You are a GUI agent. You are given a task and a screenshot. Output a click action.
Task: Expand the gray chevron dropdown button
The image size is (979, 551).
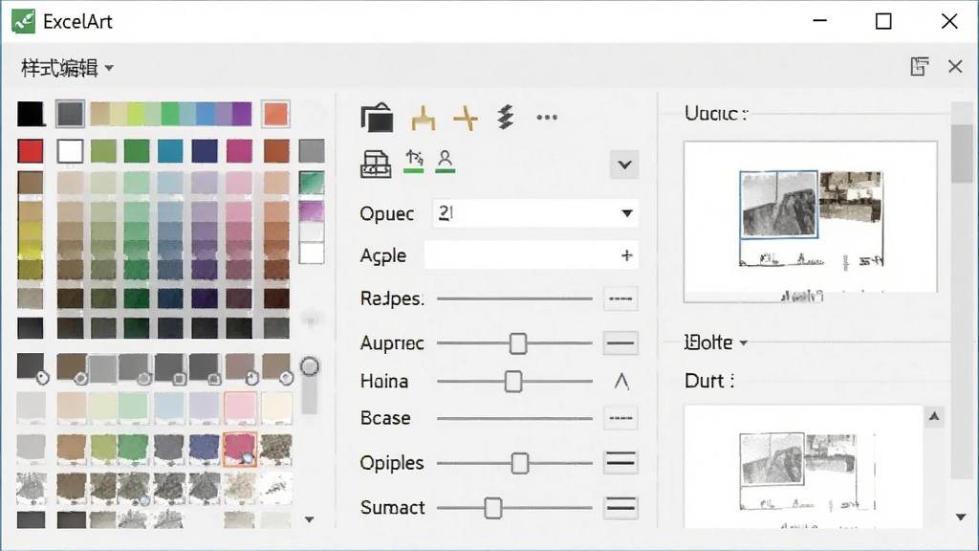click(x=624, y=165)
